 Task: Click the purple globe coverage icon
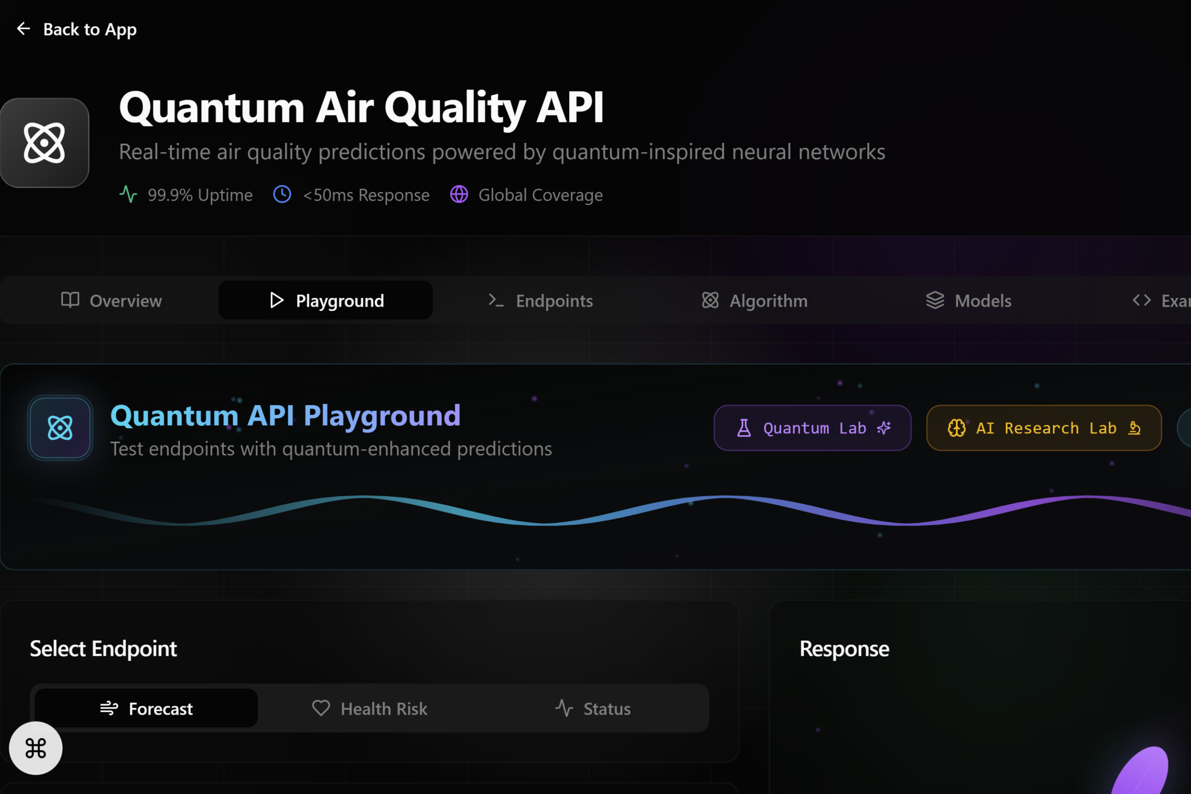pyautogui.click(x=459, y=194)
